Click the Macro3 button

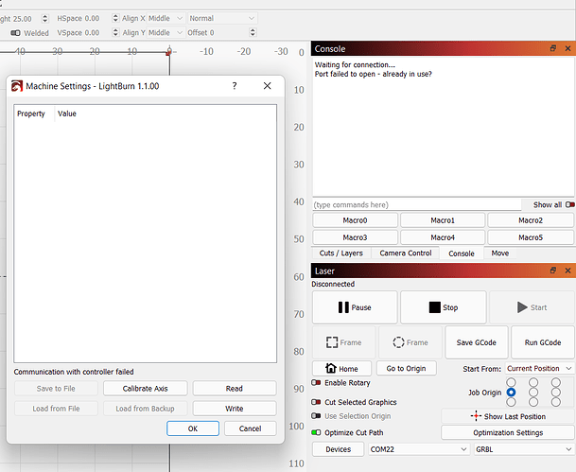pyautogui.click(x=355, y=237)
